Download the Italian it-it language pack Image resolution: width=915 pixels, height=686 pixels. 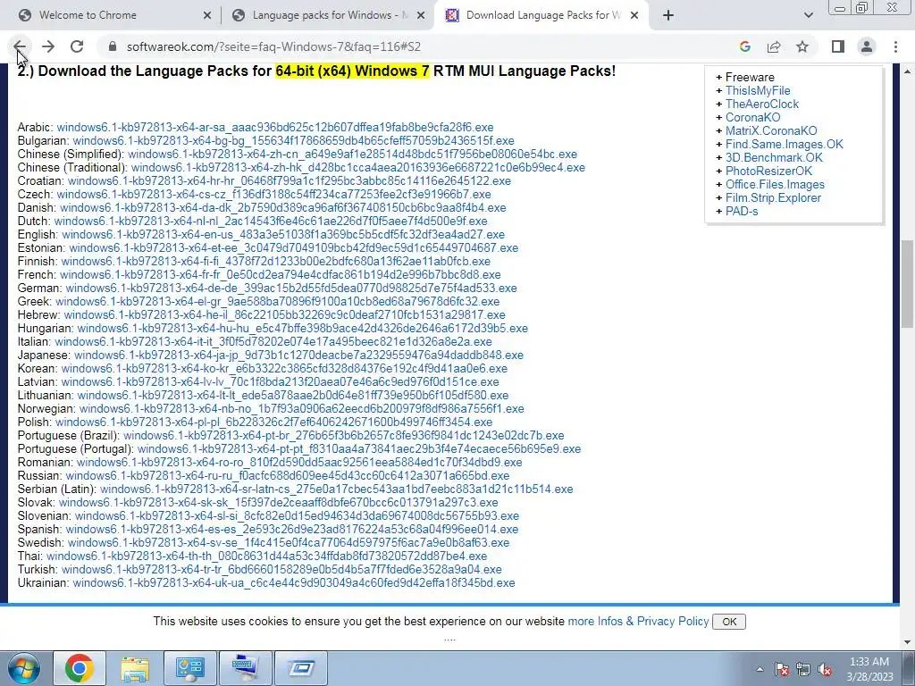(x=273, y=342)
